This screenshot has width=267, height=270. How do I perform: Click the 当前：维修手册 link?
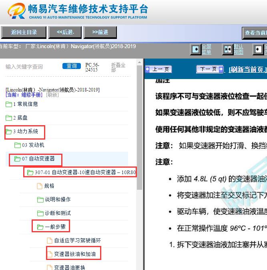[x=24, y=95]
